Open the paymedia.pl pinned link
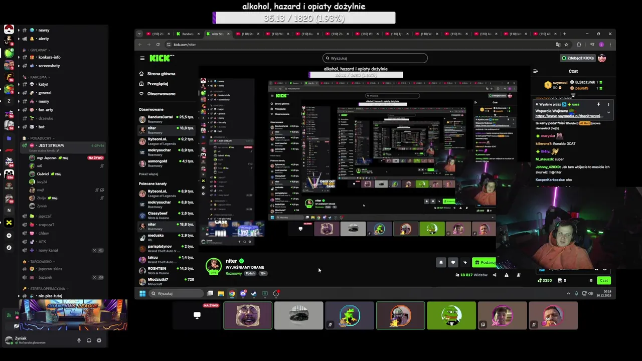 click(569, 116)
